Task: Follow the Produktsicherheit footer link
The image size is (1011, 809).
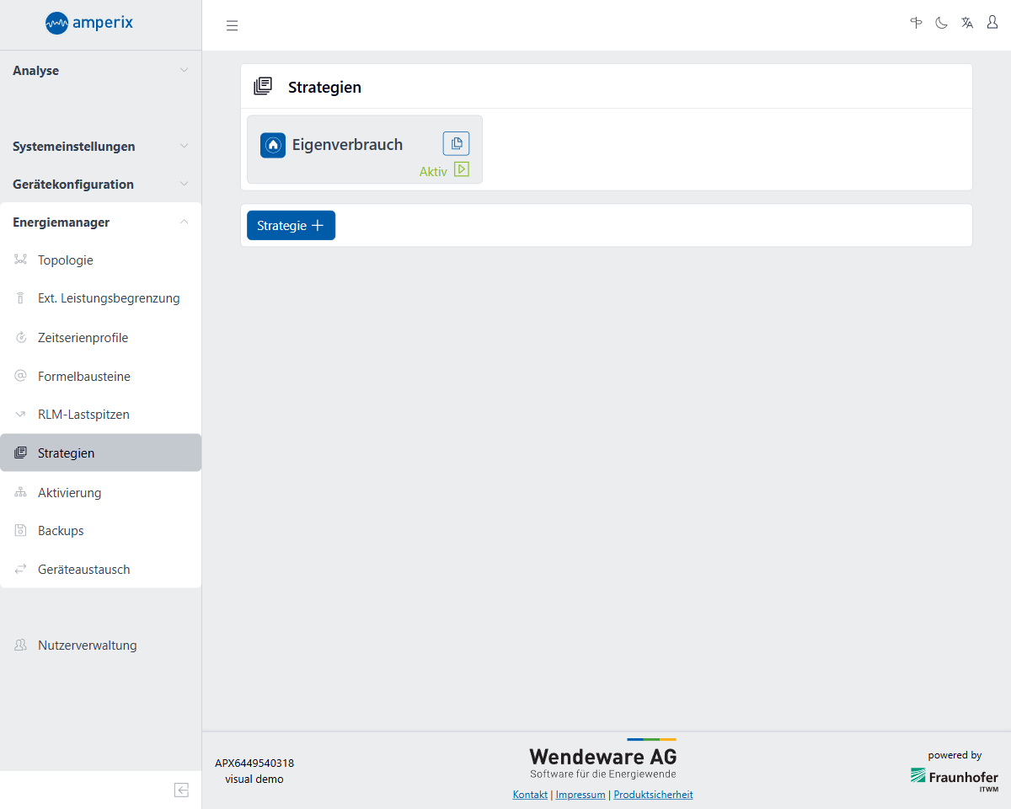Action: (x=653, y=795)
